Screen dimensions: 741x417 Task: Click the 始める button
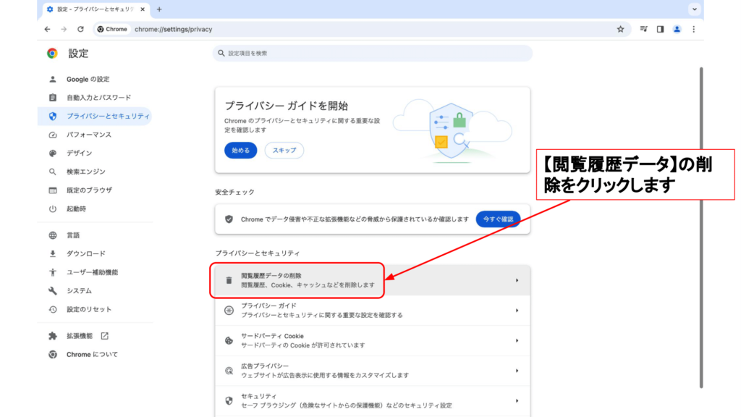point(240,151)
